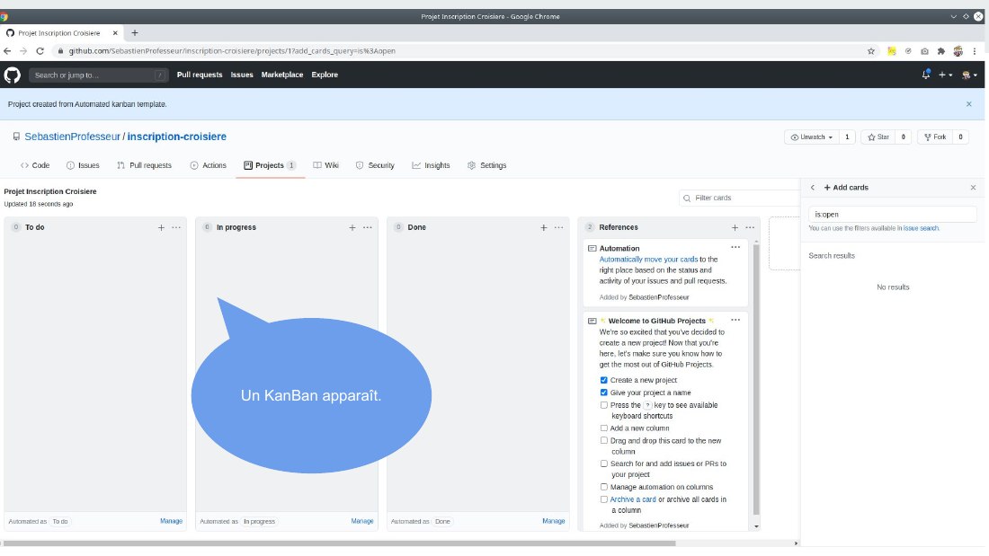Open the repository Settings tab
This screenshot has width=989, height=556.
(x=487, y=165)
